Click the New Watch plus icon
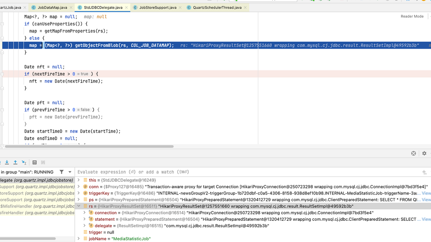This screenshot has height=242, width=431. [423, 172]
